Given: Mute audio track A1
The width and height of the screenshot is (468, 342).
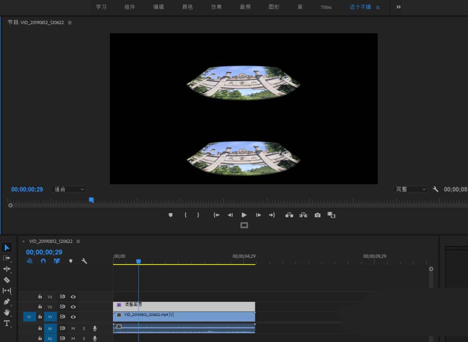Looking at the screenshot, I should pyautogui.click(x=73, y=328).
